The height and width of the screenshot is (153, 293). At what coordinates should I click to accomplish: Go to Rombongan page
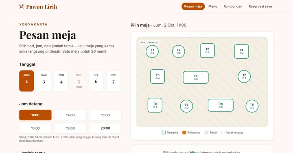pyautogui.click(x=233, y=6)
